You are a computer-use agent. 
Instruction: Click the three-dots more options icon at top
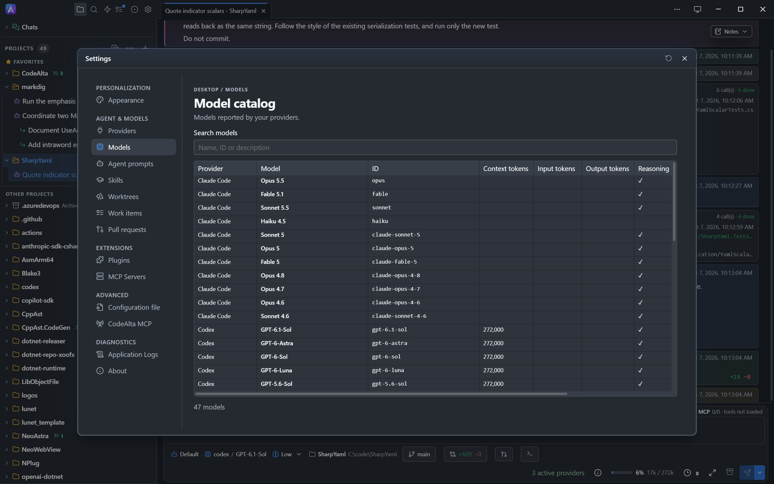pyautogui.click(x=677, y=9)
